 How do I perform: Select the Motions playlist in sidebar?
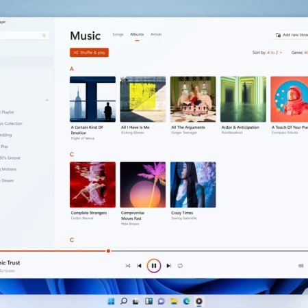click(x=8, y=169)
